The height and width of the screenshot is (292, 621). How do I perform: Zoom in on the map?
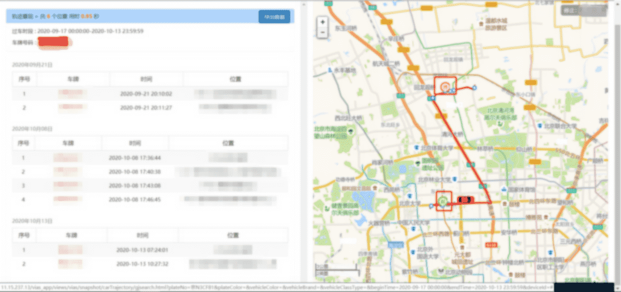322,23
